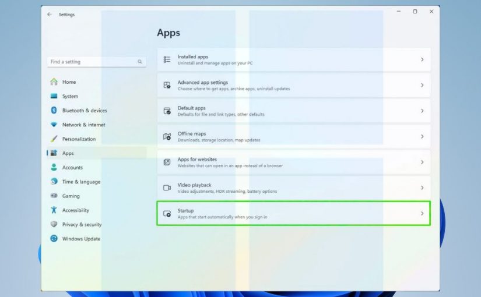Click the Accounts person icon
This screenshot has width=481, height=297.
54,167
